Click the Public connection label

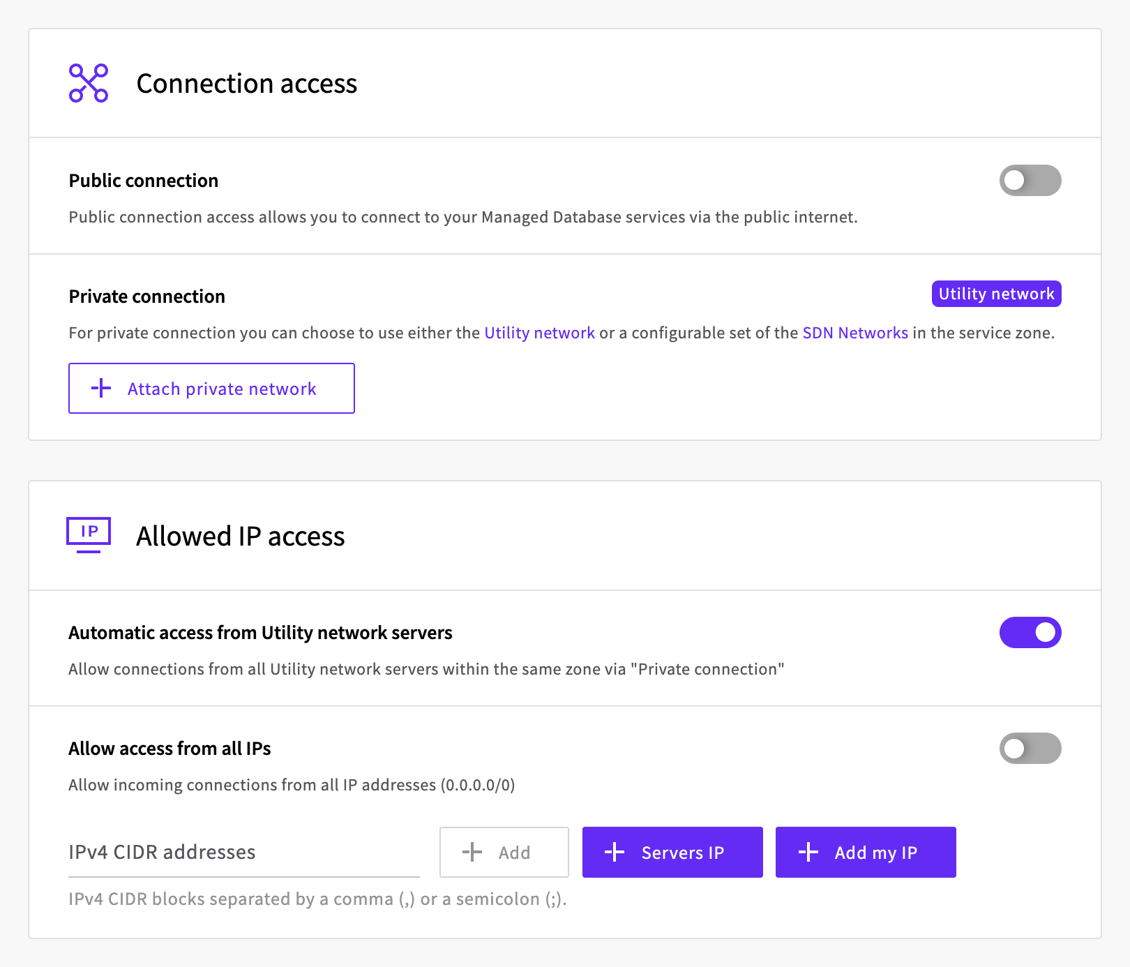[144, 181]
